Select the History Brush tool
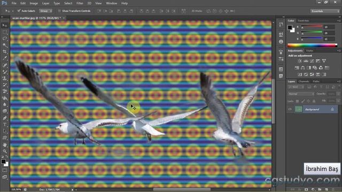Image resolution: width=342 pixels, height=192 pixels. [5, 85]
